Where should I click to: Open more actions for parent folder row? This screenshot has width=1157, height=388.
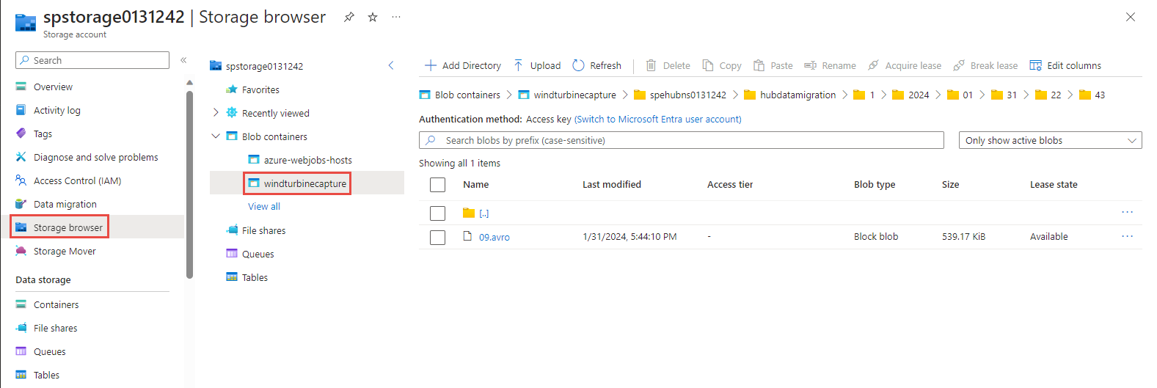(1128, 212)
